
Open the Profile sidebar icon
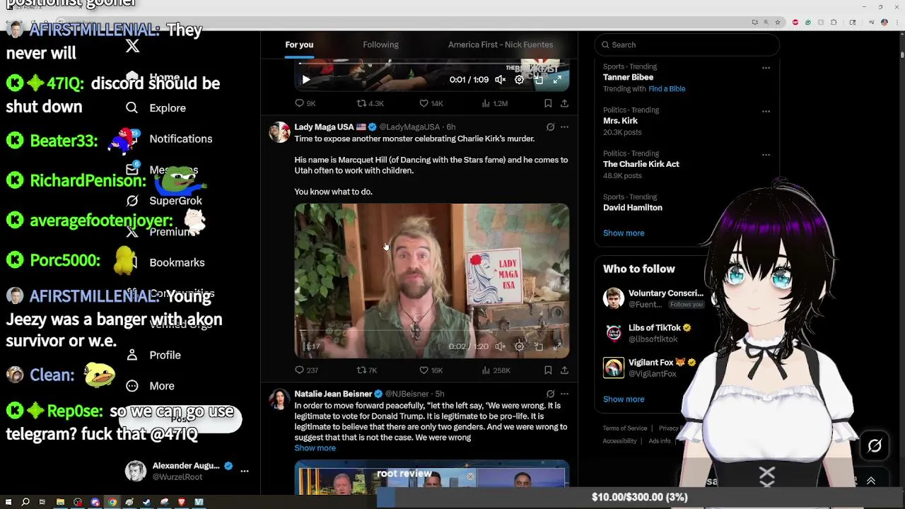(x=132, y=355)
